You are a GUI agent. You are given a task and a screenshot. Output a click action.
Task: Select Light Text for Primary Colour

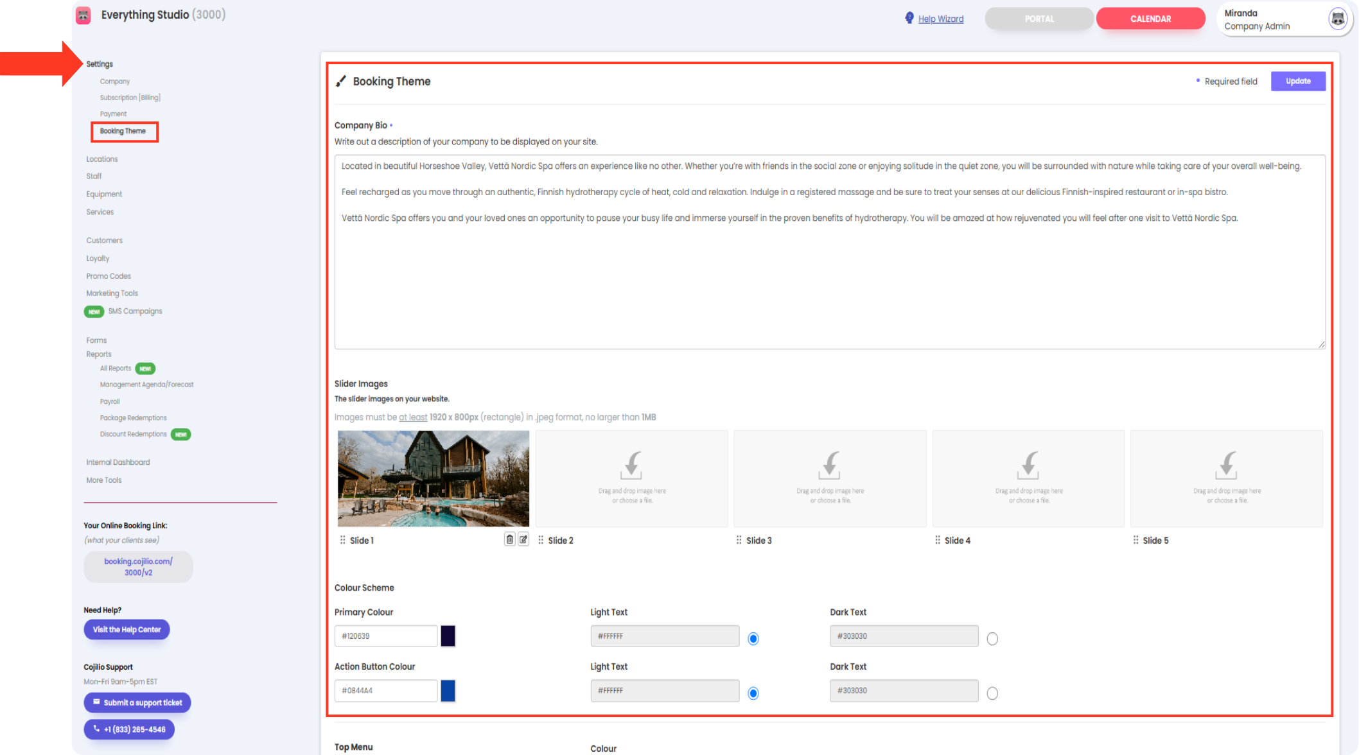tap(753, 638)
